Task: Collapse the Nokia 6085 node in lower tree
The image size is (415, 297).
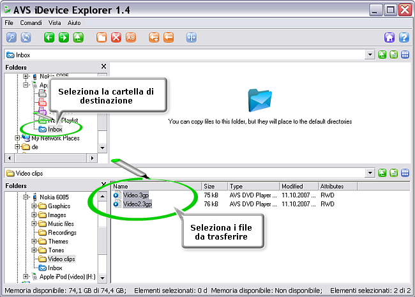Action: 26,197
